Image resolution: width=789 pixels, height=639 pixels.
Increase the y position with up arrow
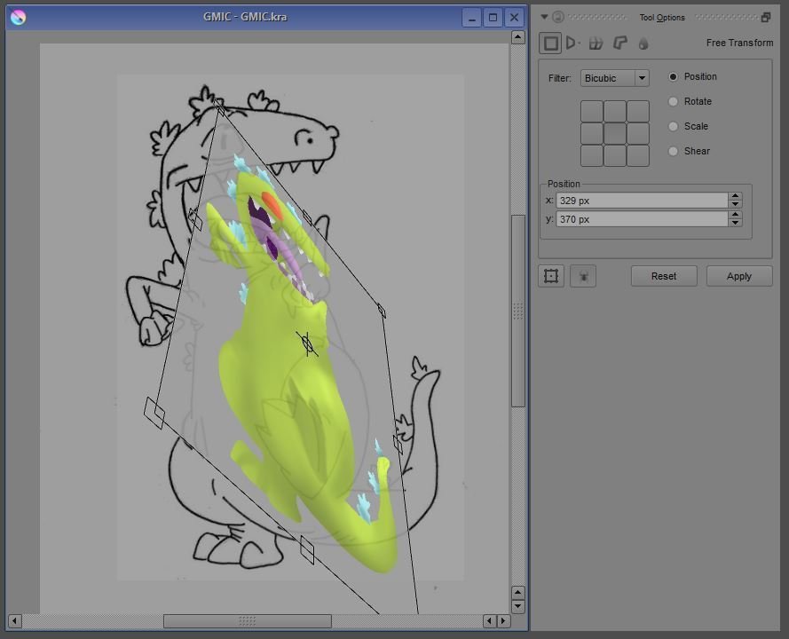coord(735,215)
